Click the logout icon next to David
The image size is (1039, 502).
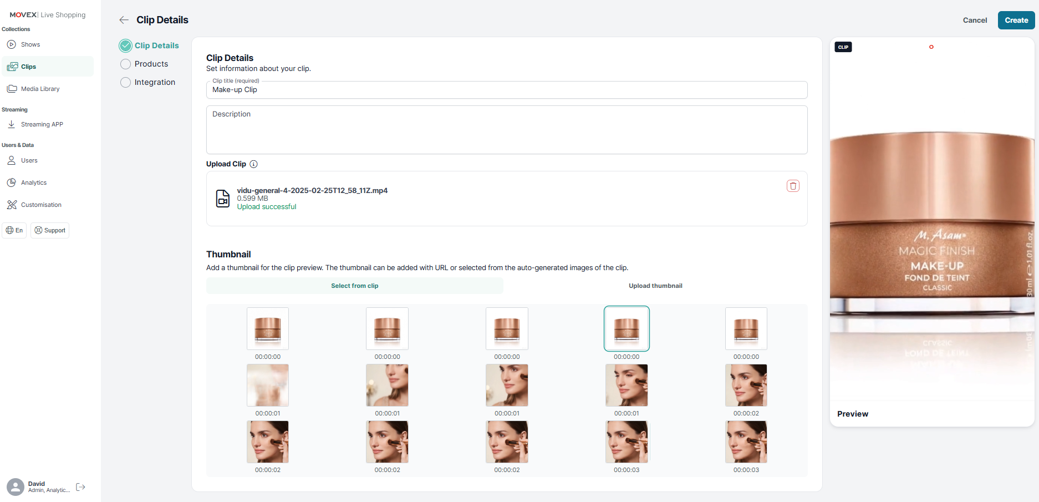click(x=80, y=487)
